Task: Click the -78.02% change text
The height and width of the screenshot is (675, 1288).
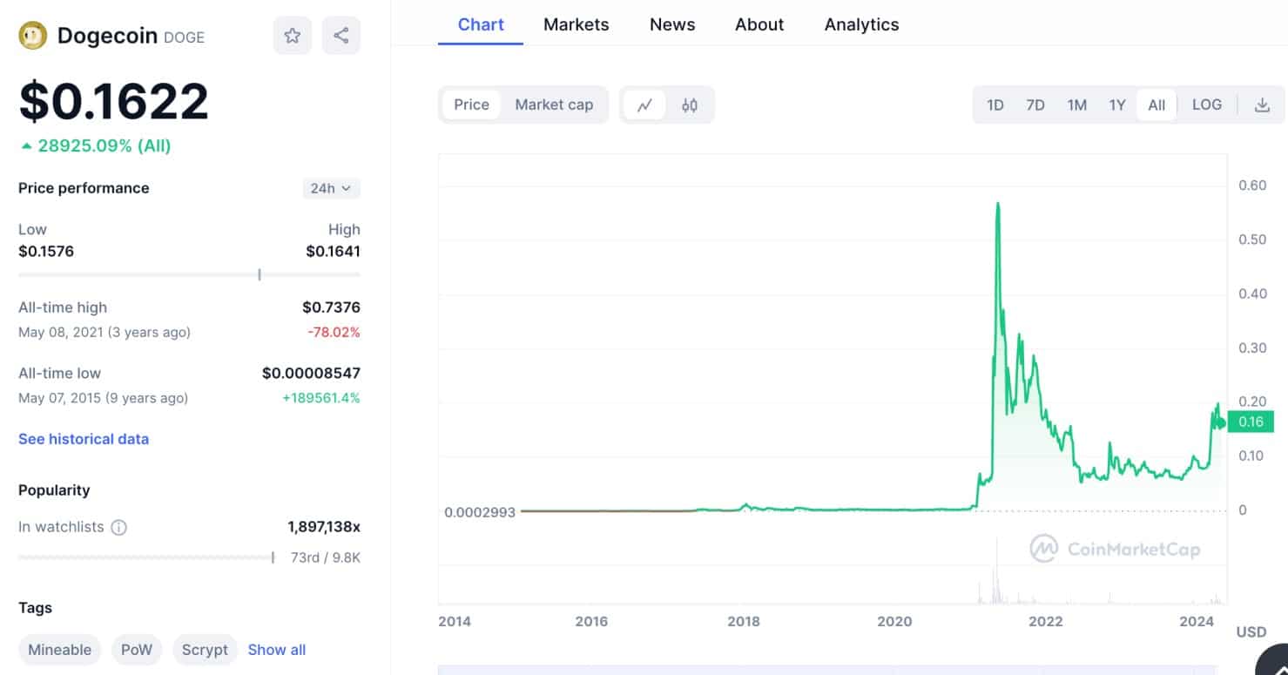Action: (334, 332)
